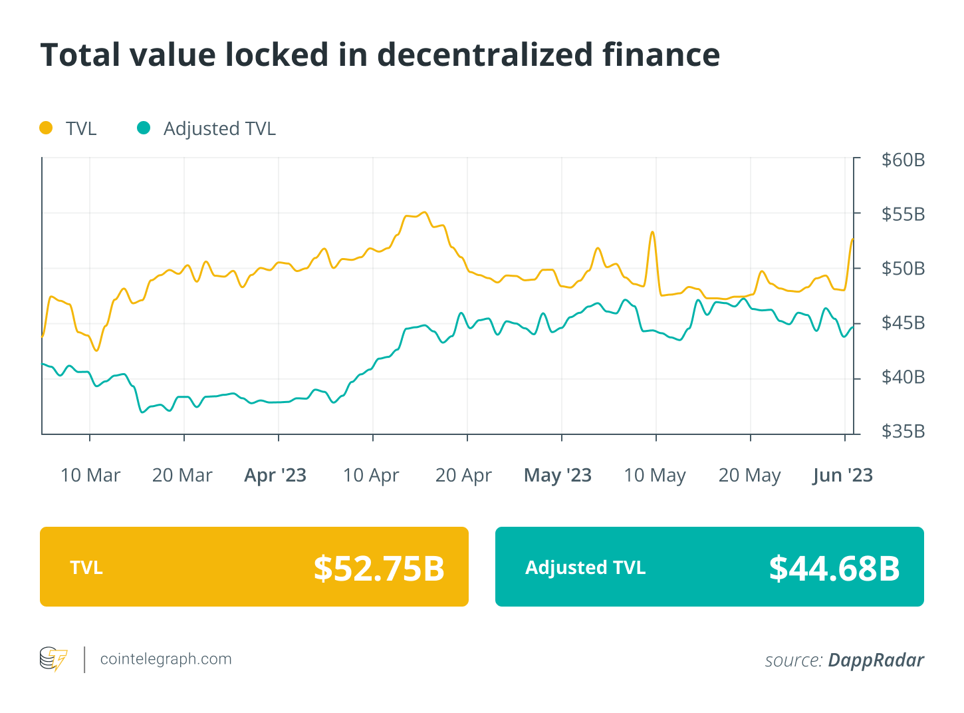964x713 pixels.
Task: Select the Jun '23 axis label
Action: coord(842,476)
